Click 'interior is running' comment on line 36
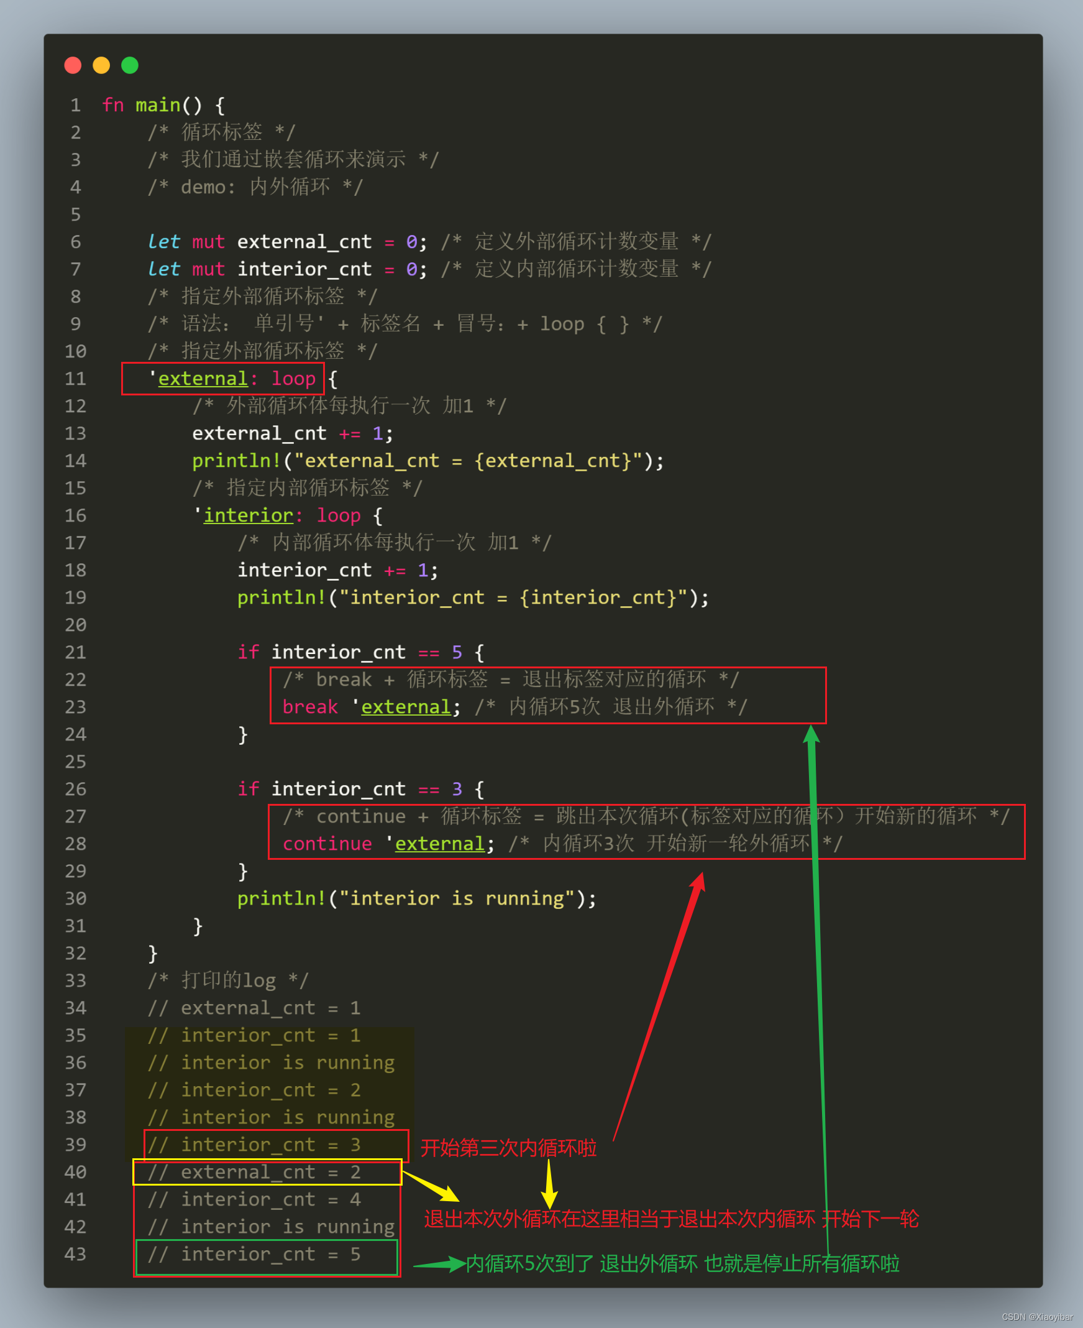Screen dimensions: 1083x1328 [272, 1063]
